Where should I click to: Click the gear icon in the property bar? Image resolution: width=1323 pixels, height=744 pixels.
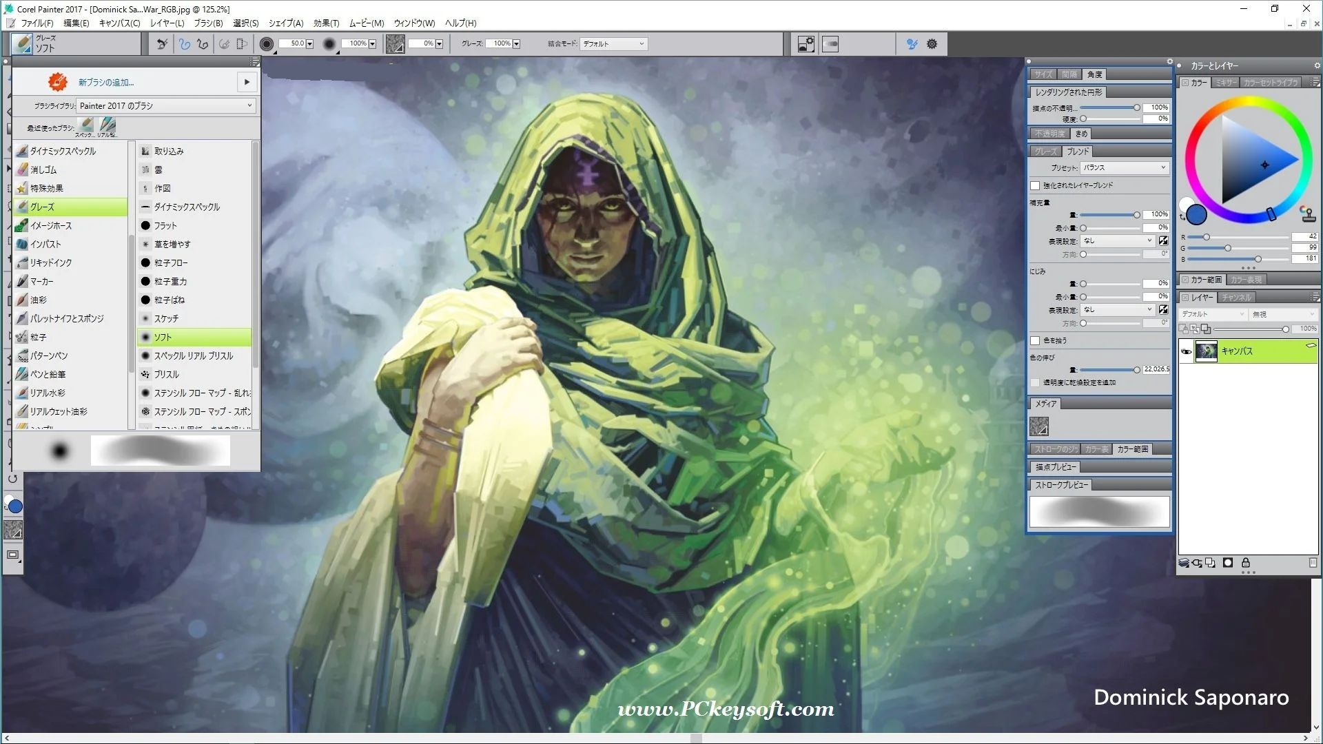932,44
